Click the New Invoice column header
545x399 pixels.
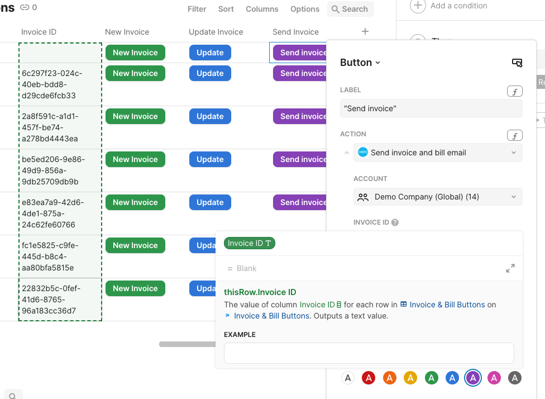coord(127,32)
